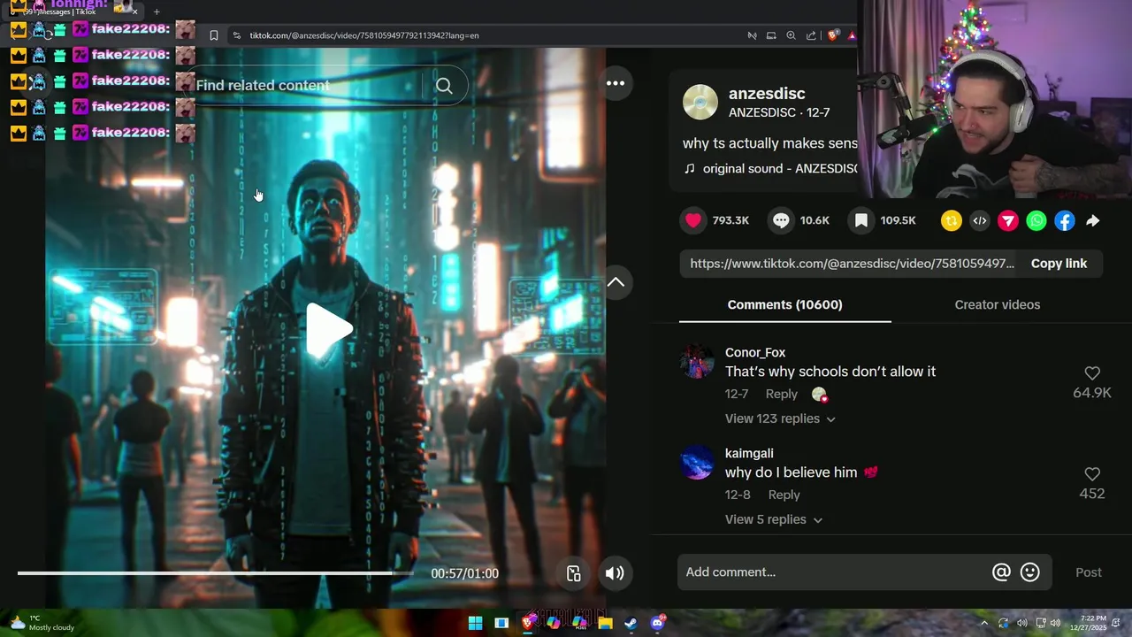Seek on the video progress bar
1132x637 pixels.
click(216, 573)
